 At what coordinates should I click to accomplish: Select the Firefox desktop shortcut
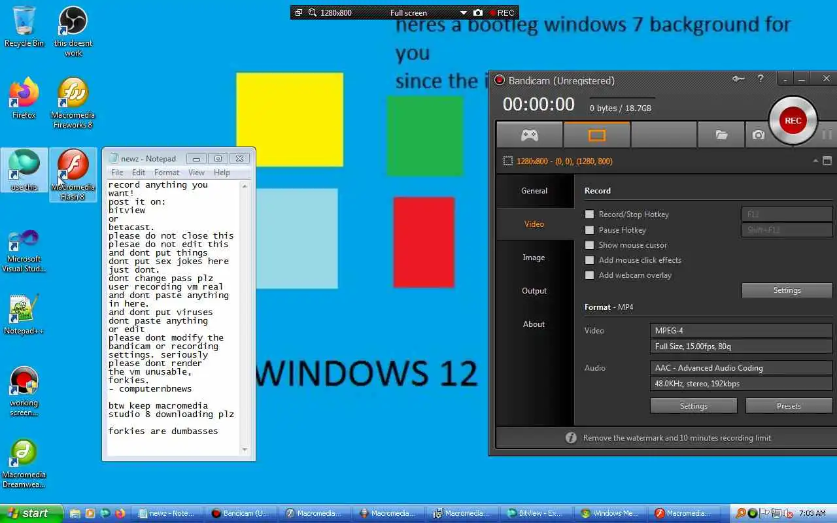point(24,98)
